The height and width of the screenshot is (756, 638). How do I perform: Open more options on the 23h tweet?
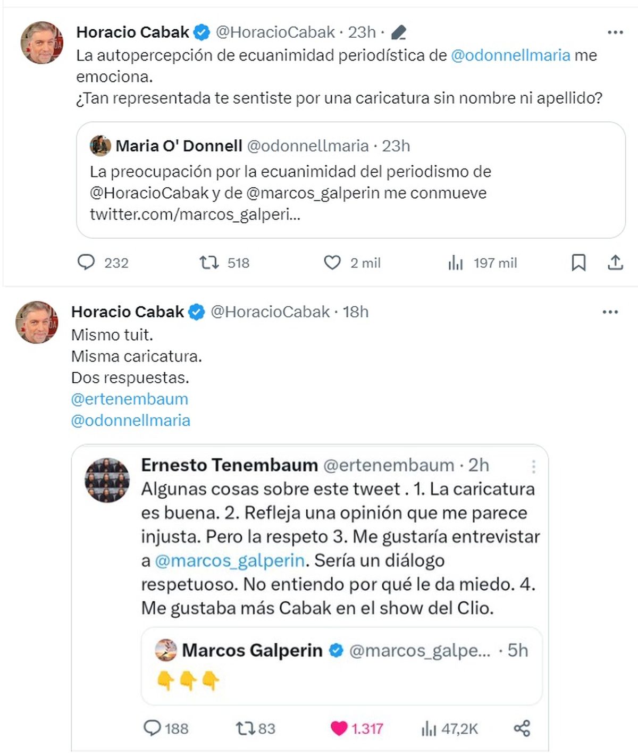615,32
